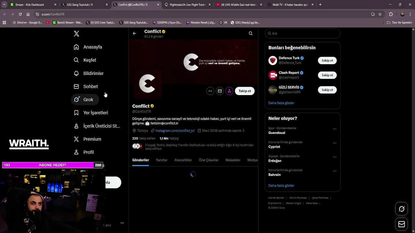Open Profil page
The image size is (415, 233).
(84, 152)
